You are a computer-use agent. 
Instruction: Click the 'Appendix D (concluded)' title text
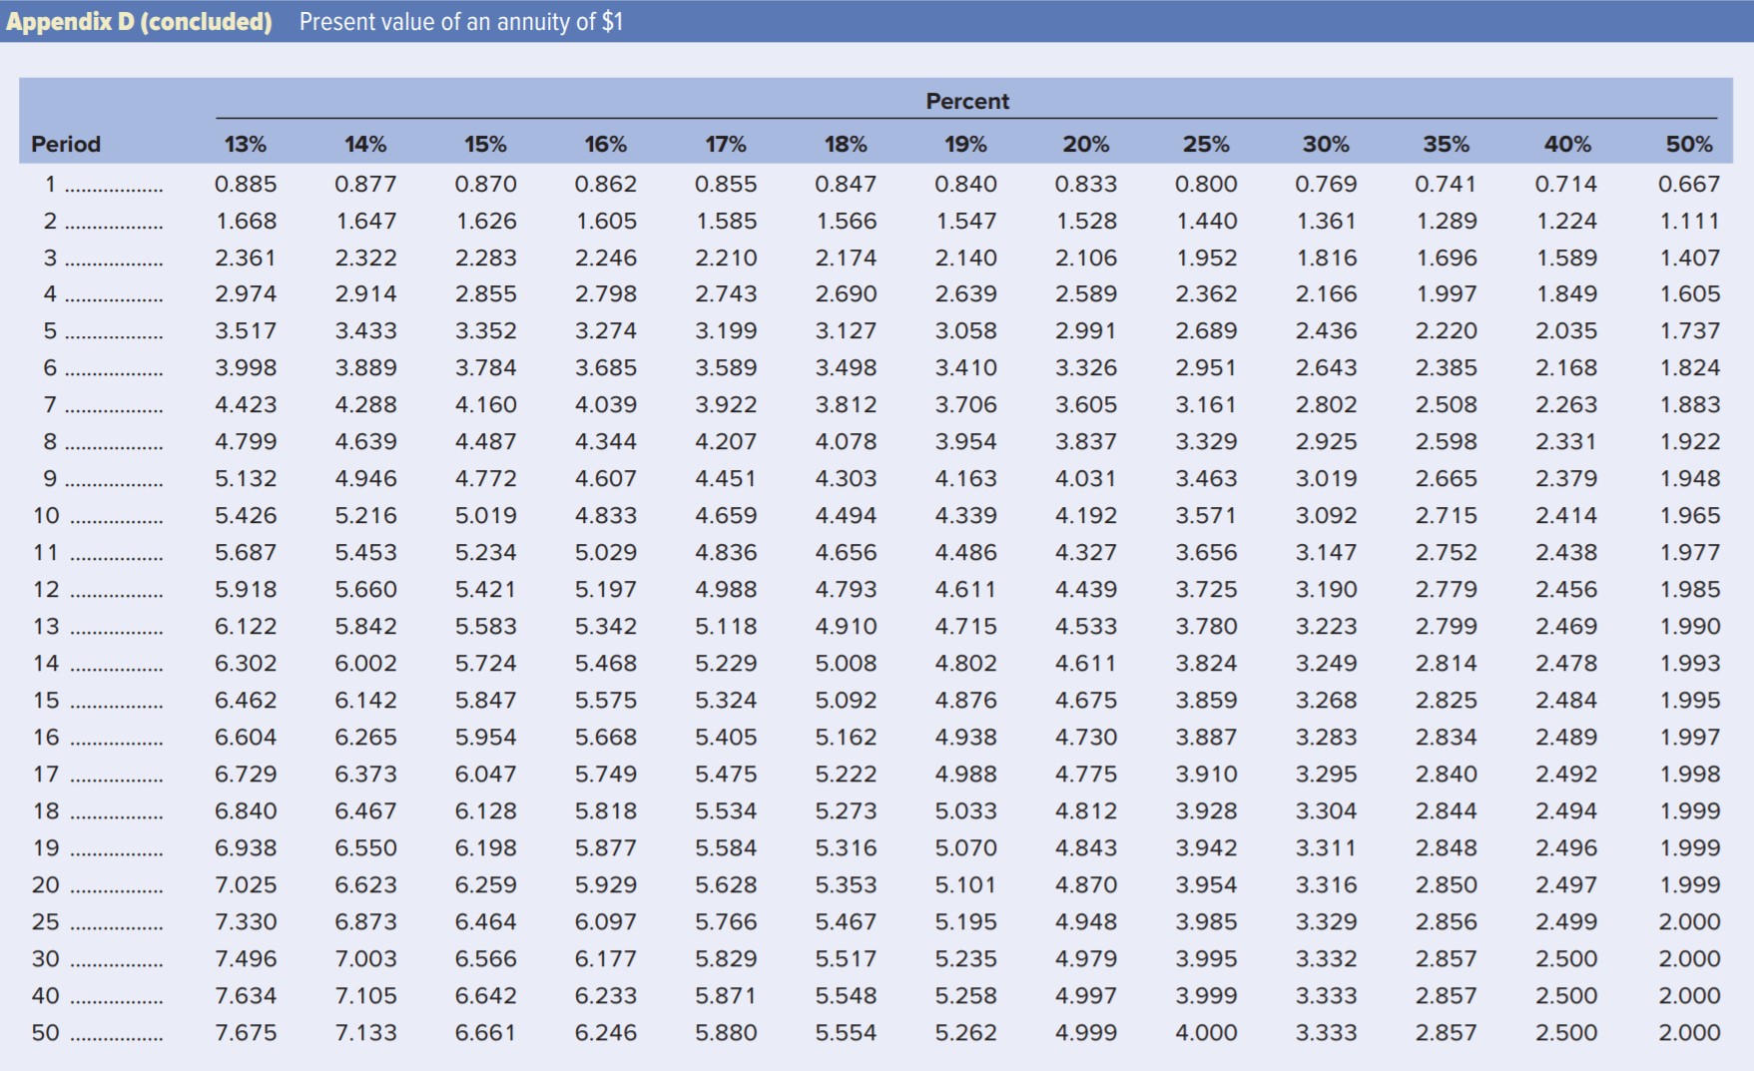(139, 22)
